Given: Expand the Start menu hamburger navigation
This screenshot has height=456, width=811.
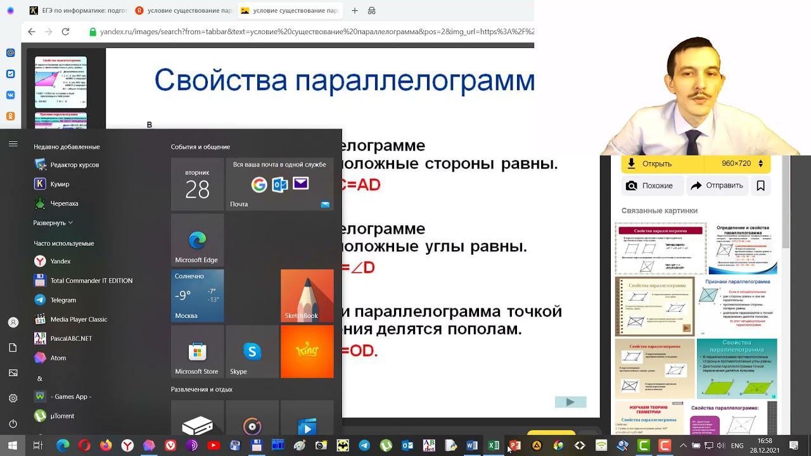Looking at the screenshot, I should point(13,144).
